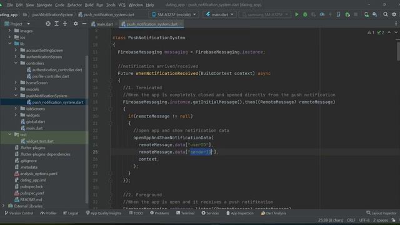Open the Services tool window

coord(210,213)
